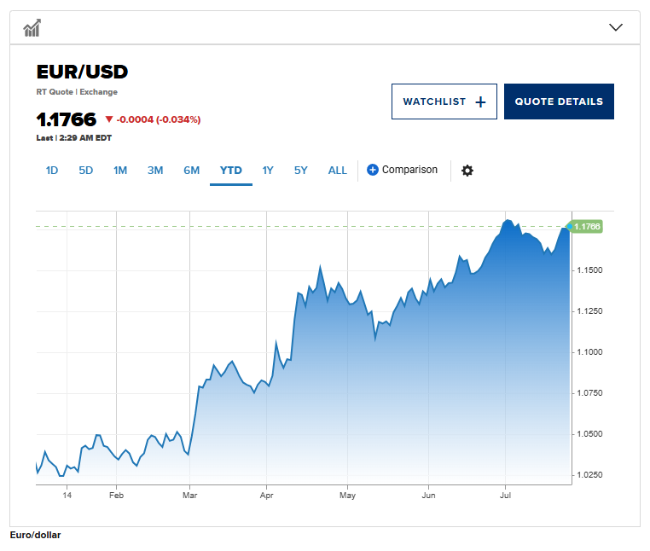650x551 pixels.
Task: Open the chart settings gear
Action: coord(467,171)
